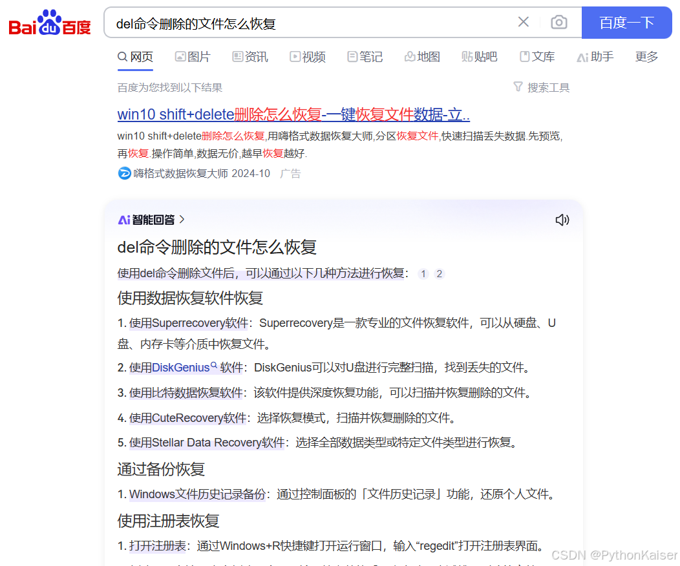680x566 pixels.
Task: Click the DiskGenius search link
Action: point(180,368)
